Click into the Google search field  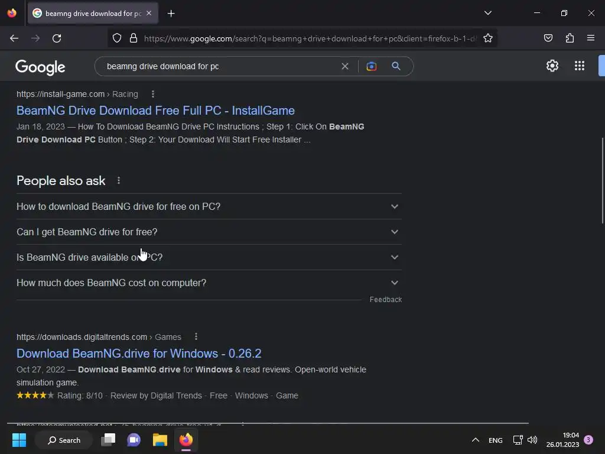click(220, 66)
